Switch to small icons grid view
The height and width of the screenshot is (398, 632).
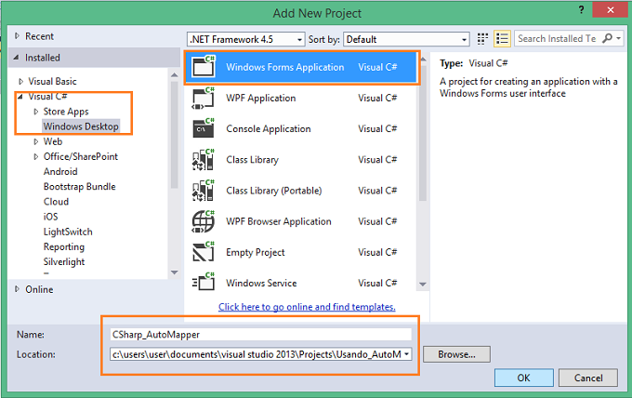[482, 39]
